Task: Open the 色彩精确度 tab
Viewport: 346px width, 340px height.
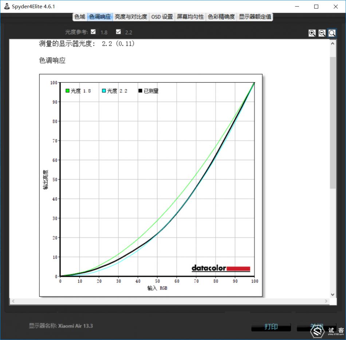Action: (x=221, y=17)
